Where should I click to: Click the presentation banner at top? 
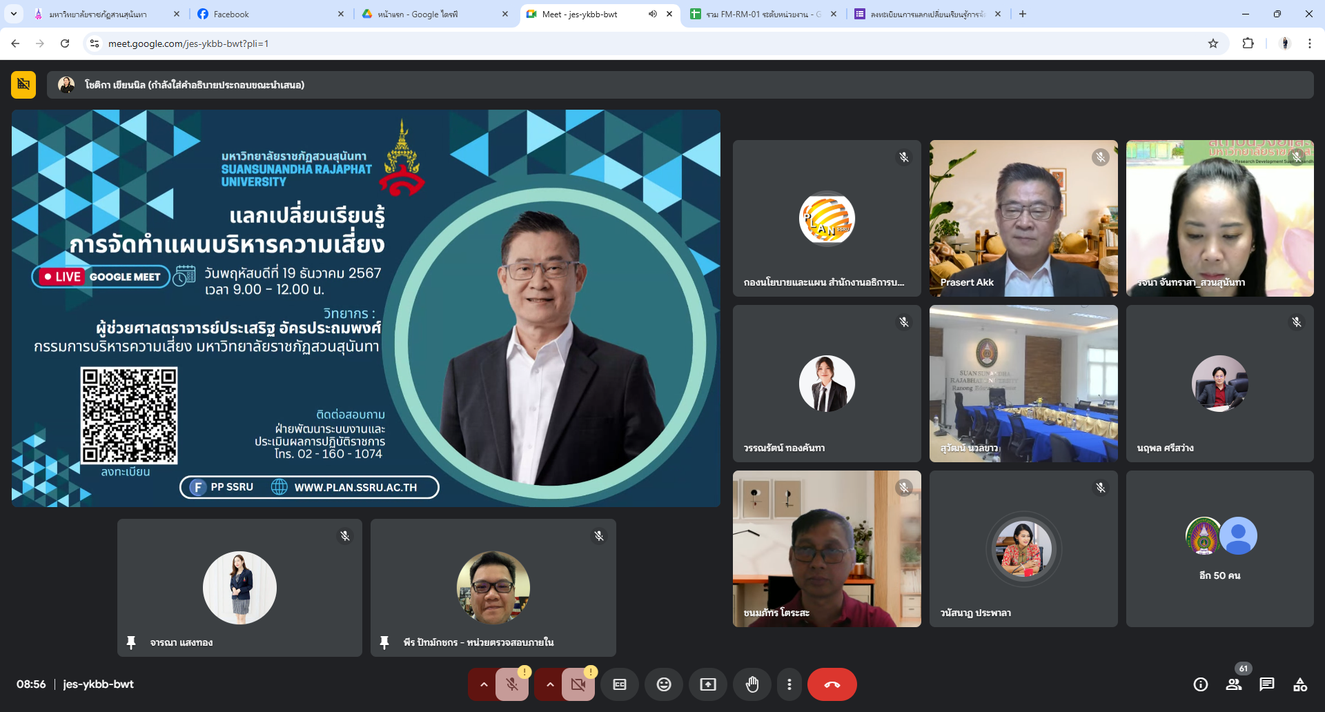(680, 85)
